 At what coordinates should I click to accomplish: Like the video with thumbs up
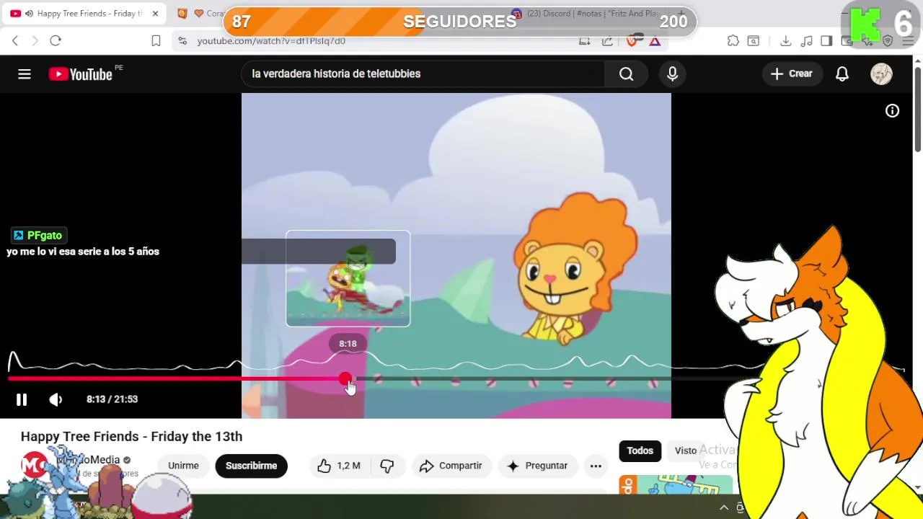click(338, 466)
